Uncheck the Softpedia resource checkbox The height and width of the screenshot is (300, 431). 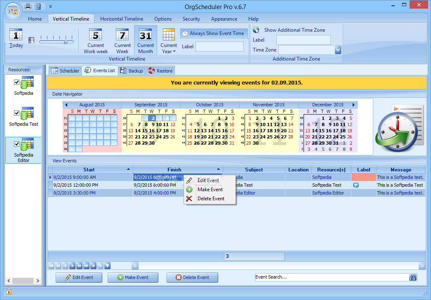tap(16, 82)
